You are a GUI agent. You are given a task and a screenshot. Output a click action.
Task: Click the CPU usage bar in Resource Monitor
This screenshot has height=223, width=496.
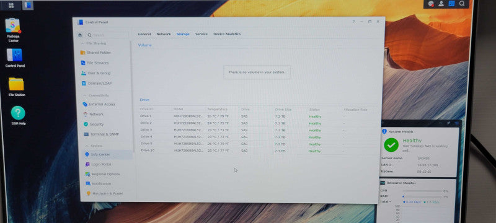pyautogui.click(x=422, y=191)
